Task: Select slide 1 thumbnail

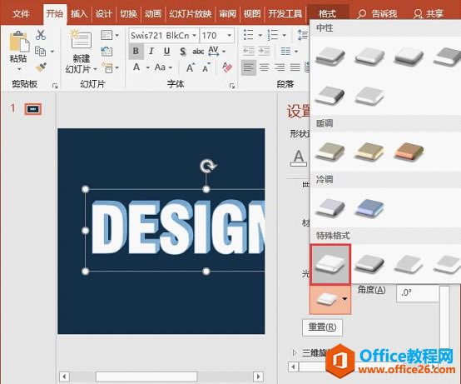Action: 33,109
